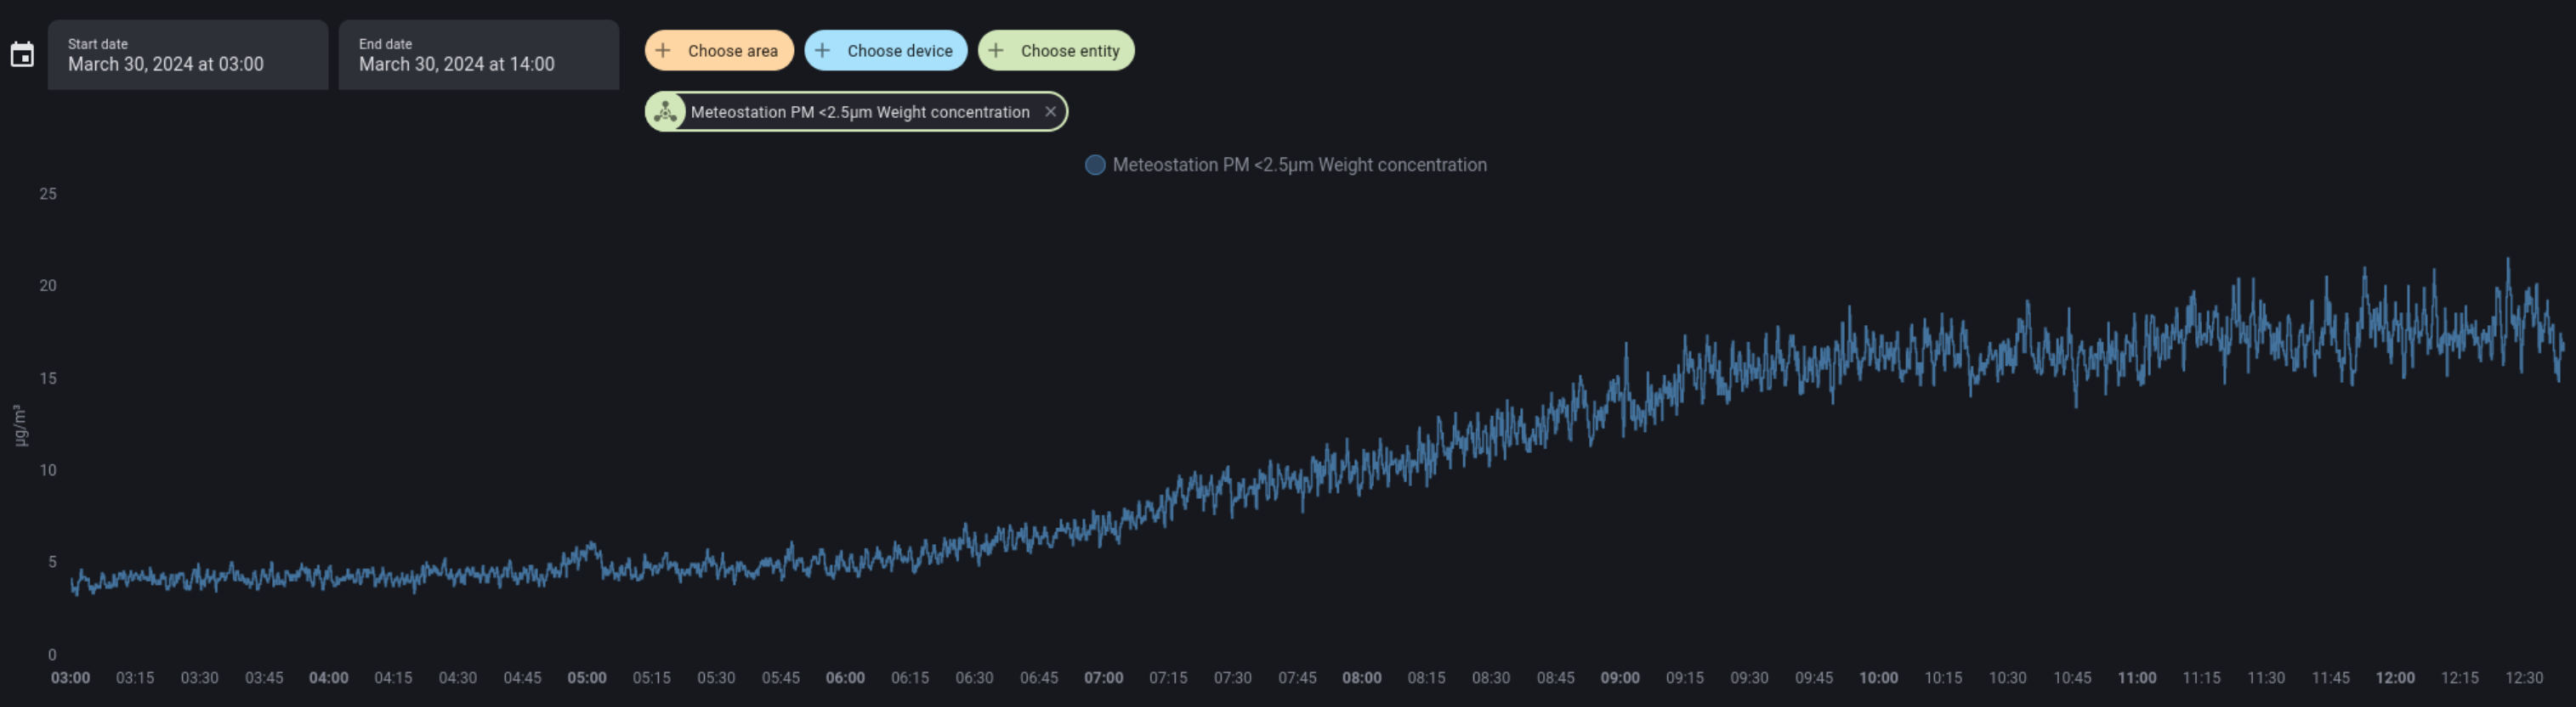2576x707 pixels.
Task: Click the 12:00 x-axis time label
Action: 2394,678
